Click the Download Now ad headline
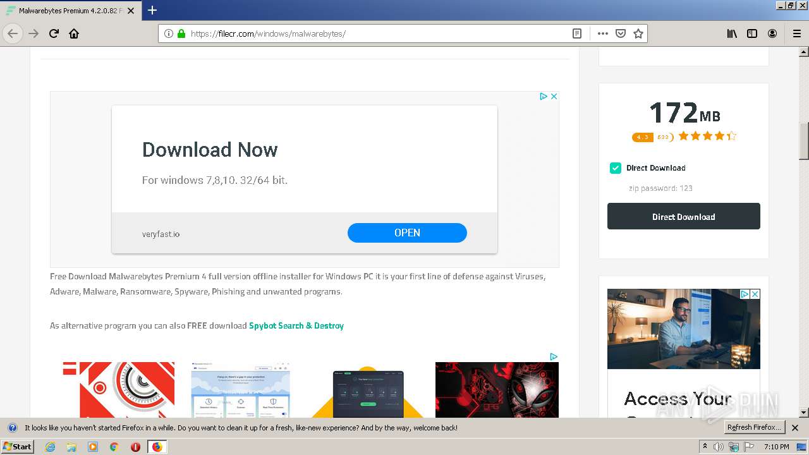 210,150
